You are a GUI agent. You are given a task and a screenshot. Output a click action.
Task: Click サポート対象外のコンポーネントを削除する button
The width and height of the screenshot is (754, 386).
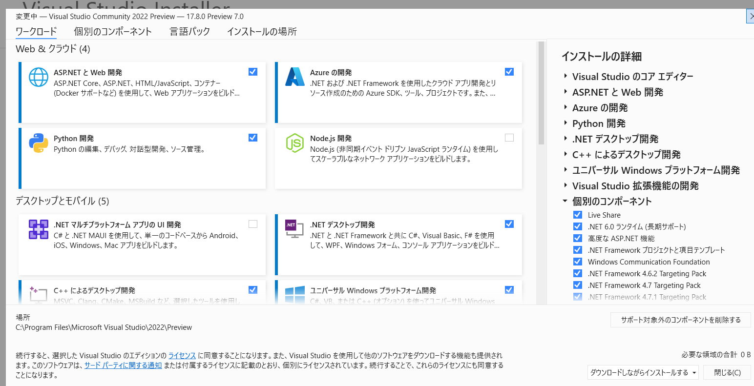(x=681, y=320)
